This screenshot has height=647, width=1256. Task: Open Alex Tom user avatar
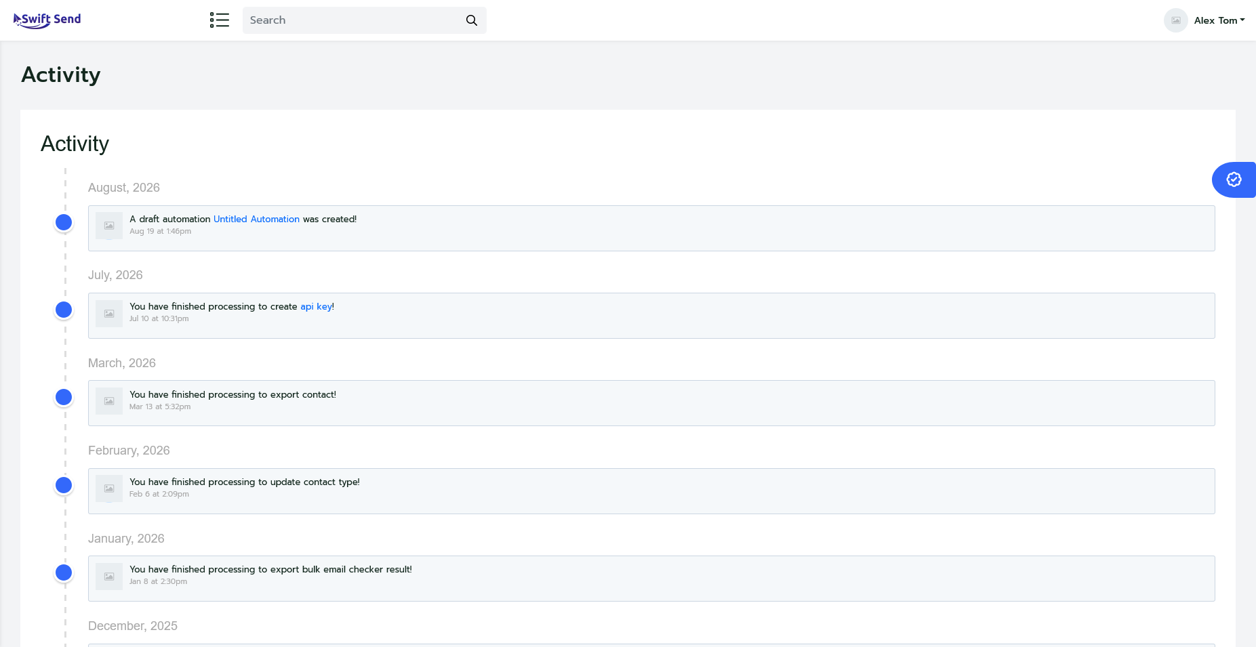point(1176,20)
